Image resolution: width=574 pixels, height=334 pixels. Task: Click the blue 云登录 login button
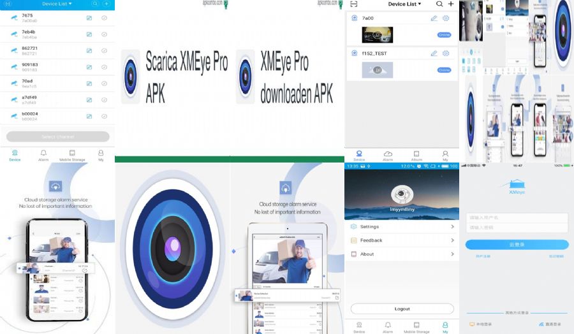(x=517, y=244)
